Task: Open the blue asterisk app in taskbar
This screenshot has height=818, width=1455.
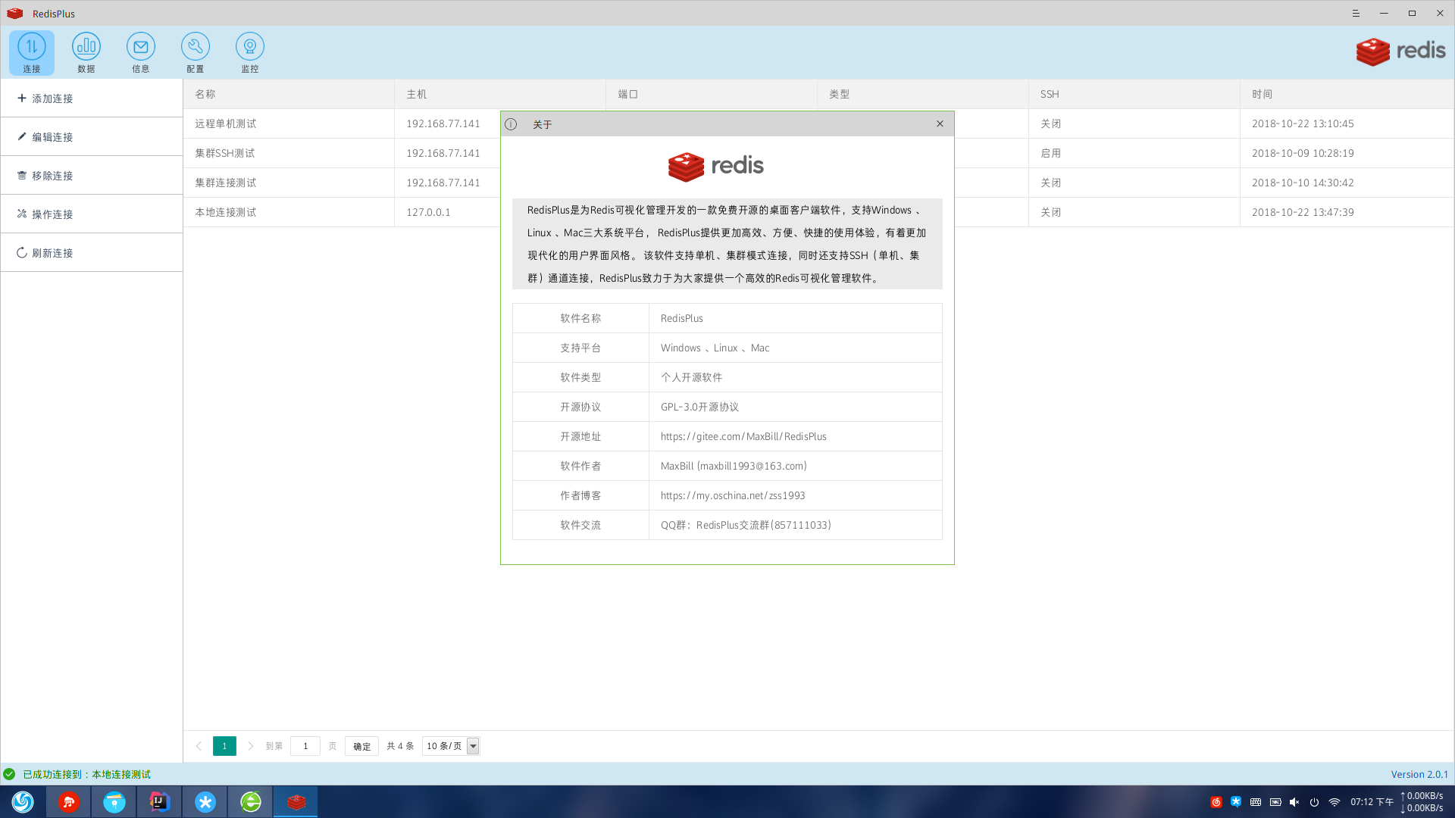Action: click(x=205, y=801)
